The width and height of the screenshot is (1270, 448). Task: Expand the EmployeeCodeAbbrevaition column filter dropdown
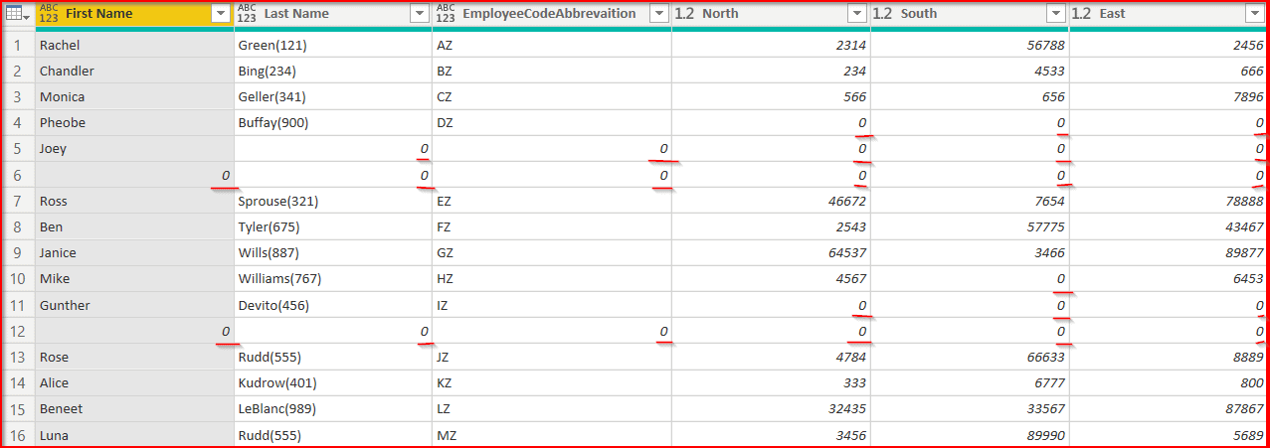[658, 14]
